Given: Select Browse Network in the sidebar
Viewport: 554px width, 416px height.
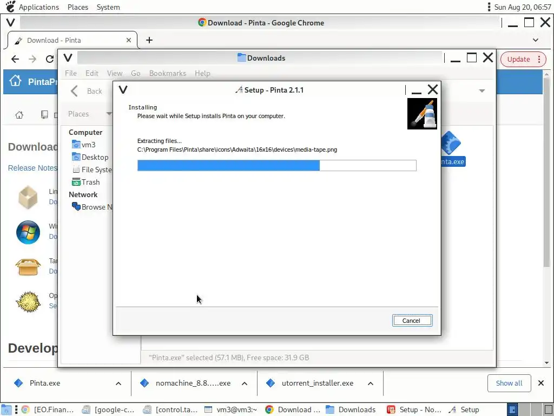Looking at the screenshot, I should pyautogui.click(x=92, y=207).
